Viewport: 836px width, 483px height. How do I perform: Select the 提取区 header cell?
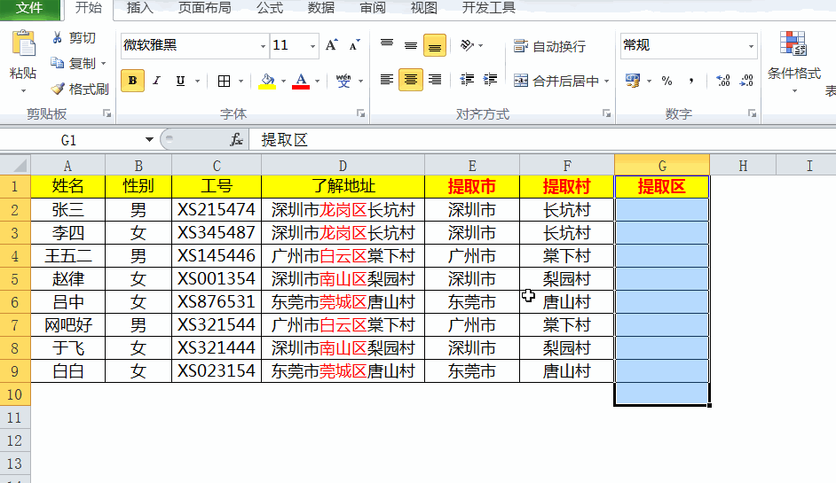662,186
